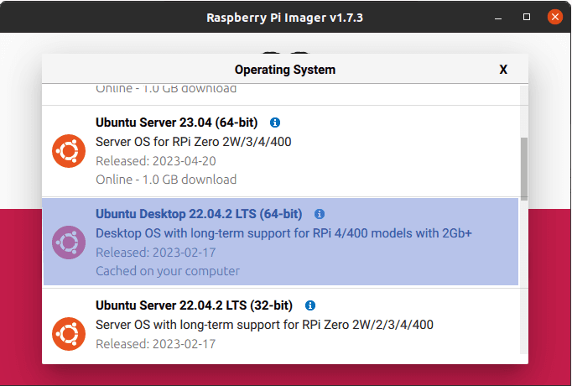The height and width of the screenshot is (386, 572).
Task: Click the 'Operating System' dialog header
Action: point(285,70)
